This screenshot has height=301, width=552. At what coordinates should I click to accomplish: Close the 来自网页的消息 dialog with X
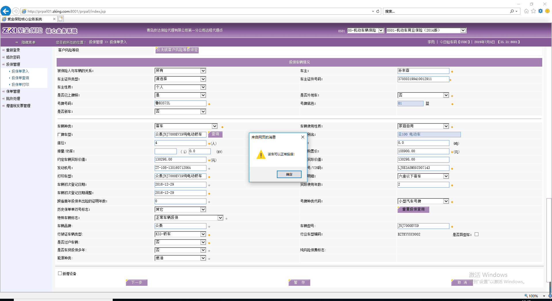(x=302, y=137)
